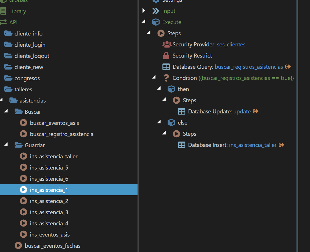Collapse the Condition step arrow
310x252 pixels.
[154, 77]
